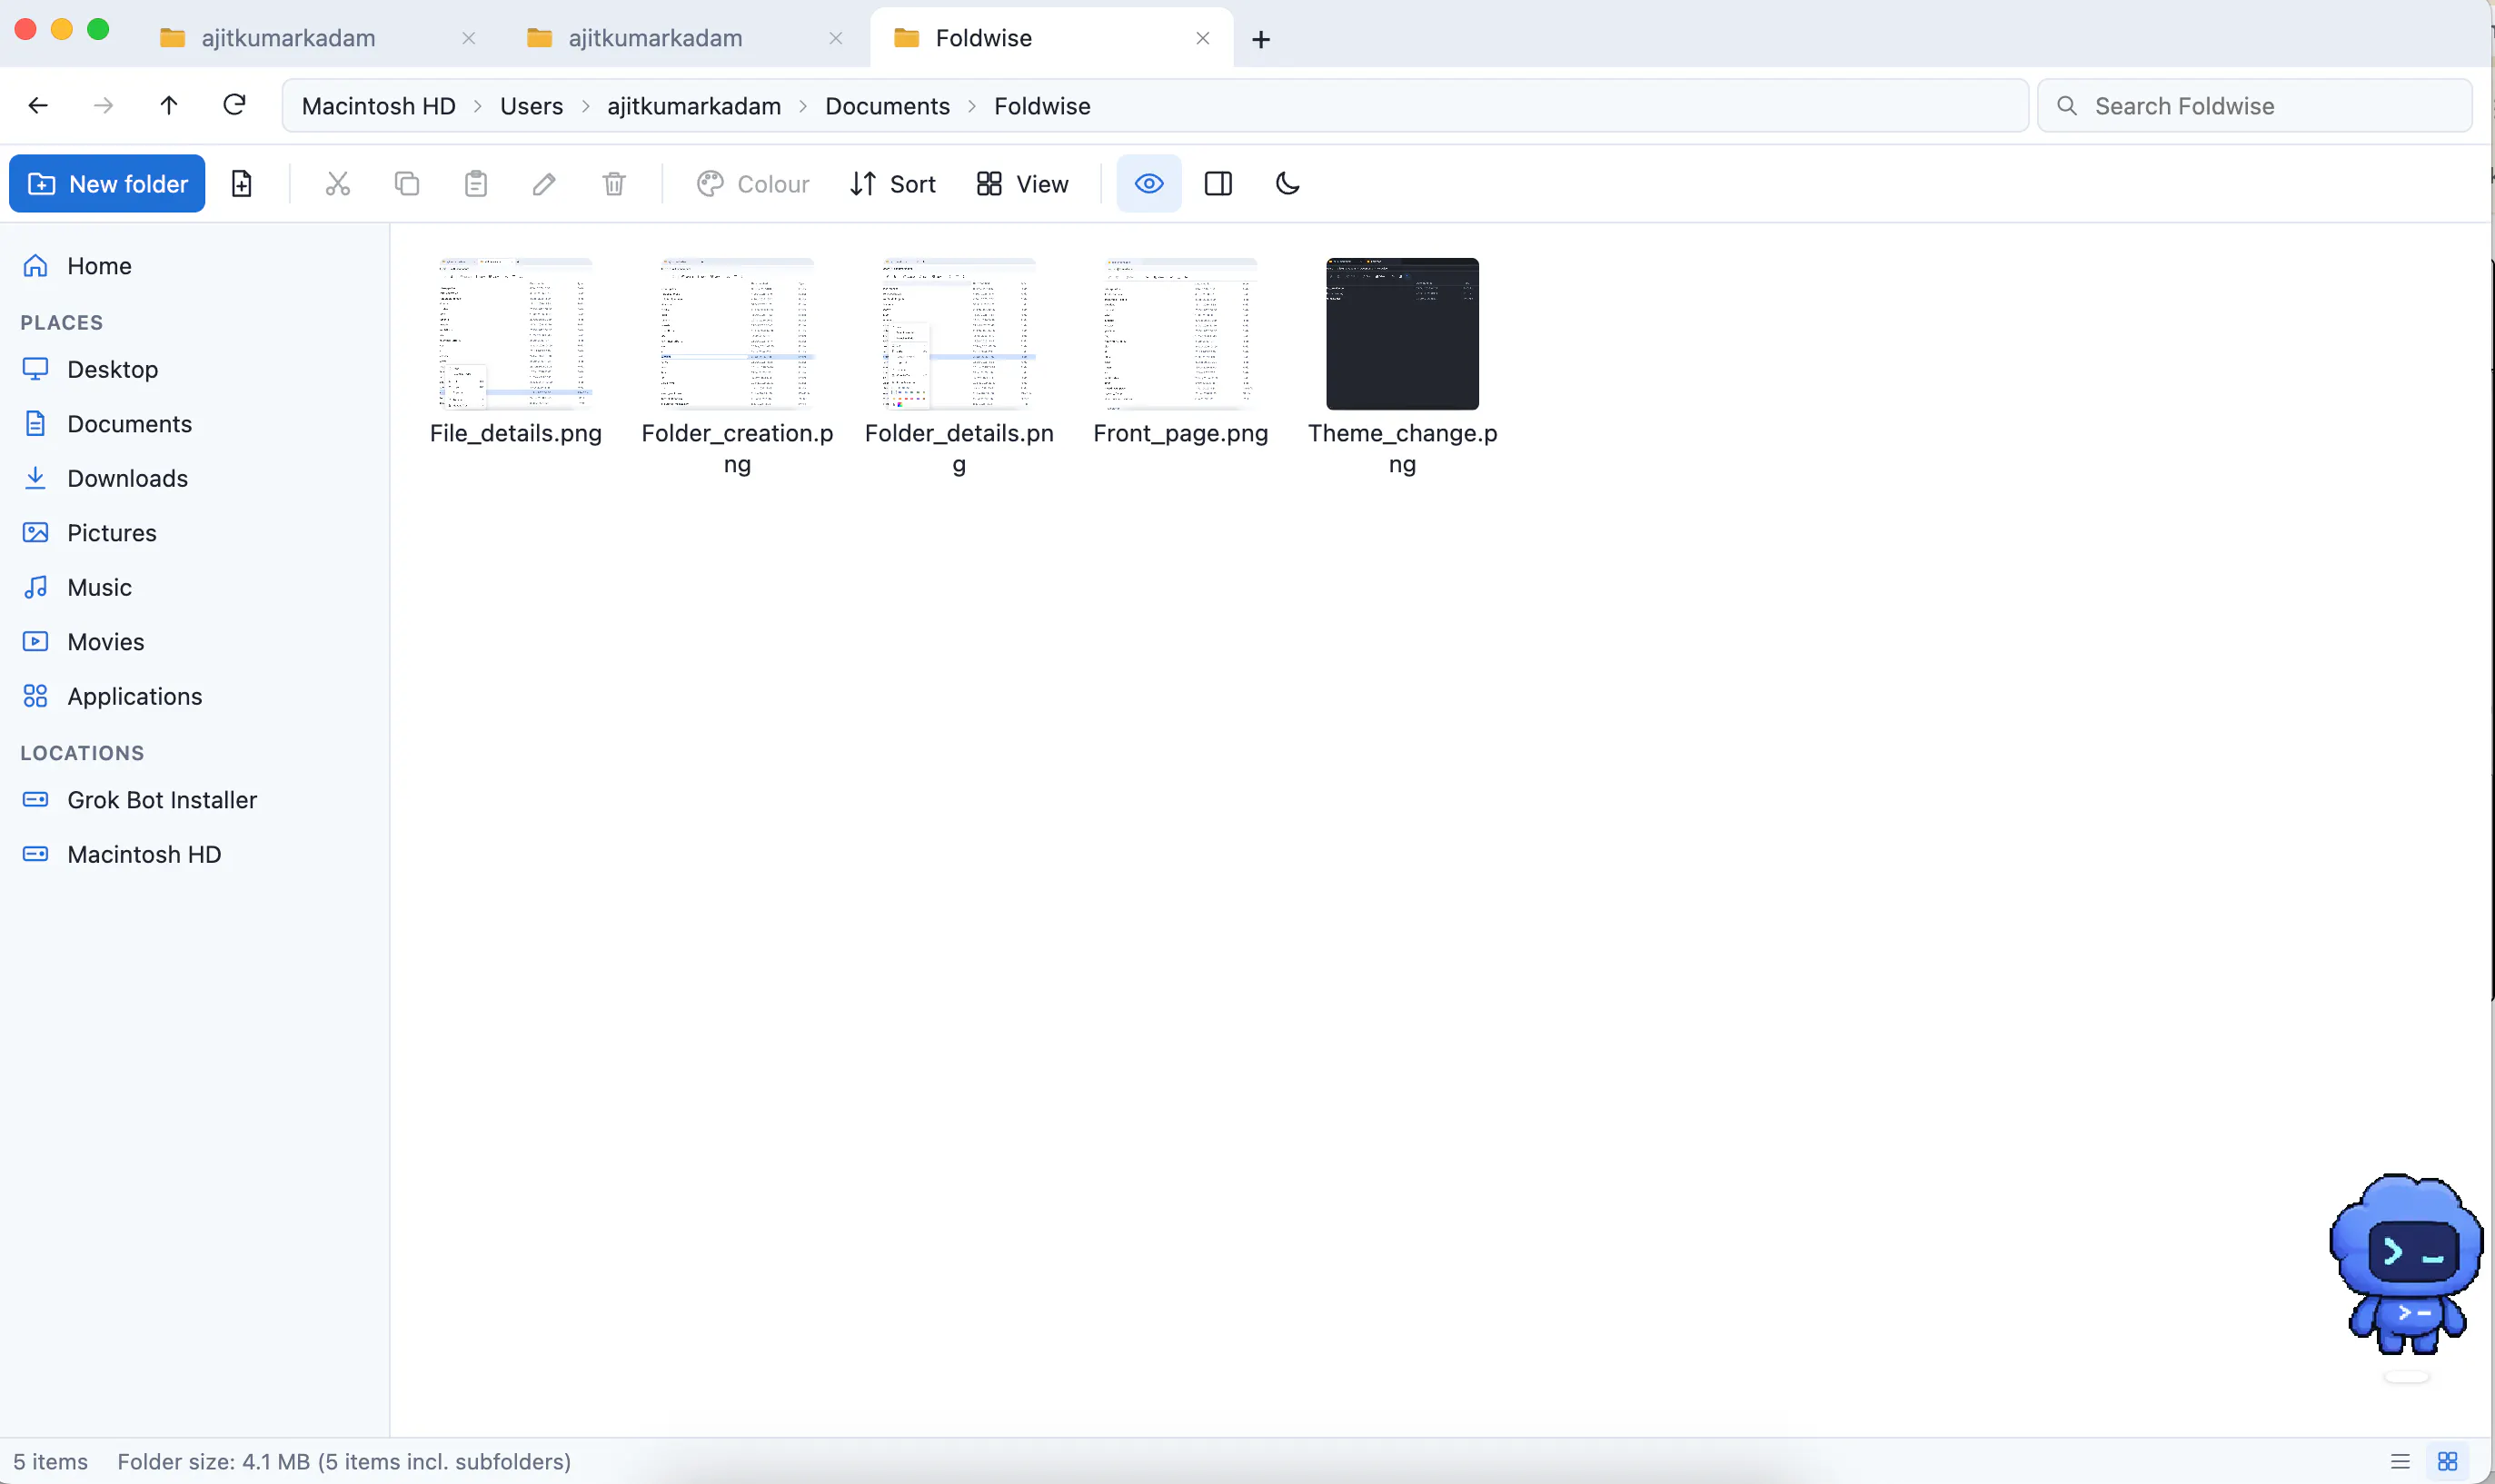Select the File_details.png thumbnail

click(x=515, y=334)
